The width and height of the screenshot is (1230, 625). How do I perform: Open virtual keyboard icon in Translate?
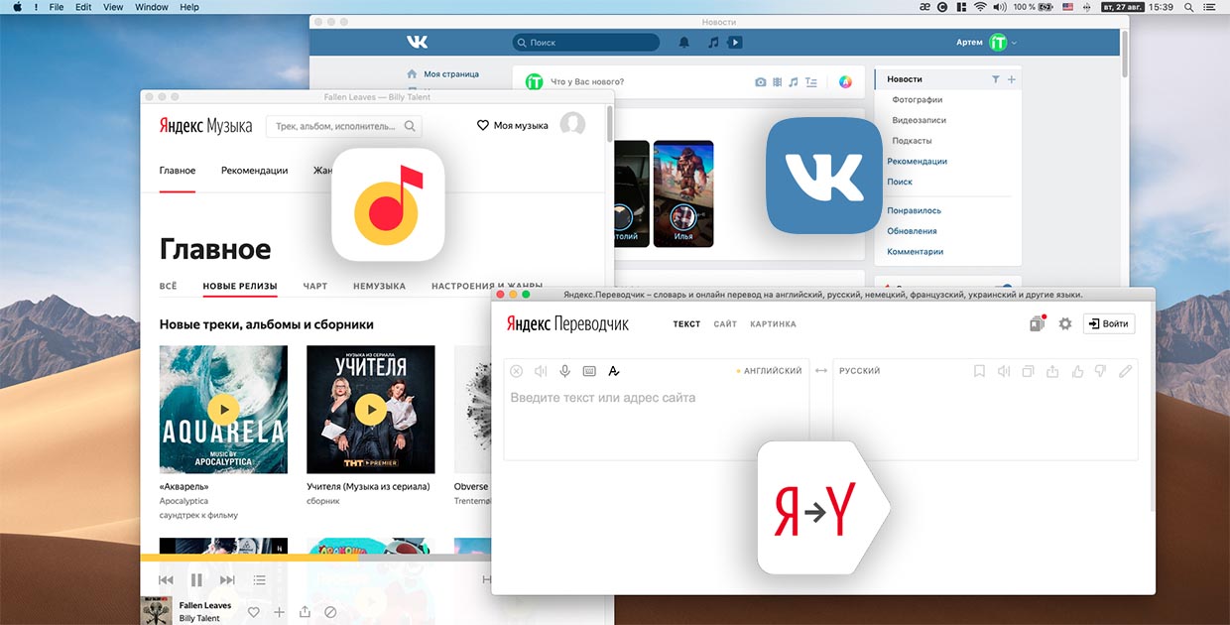pos(589,371)
